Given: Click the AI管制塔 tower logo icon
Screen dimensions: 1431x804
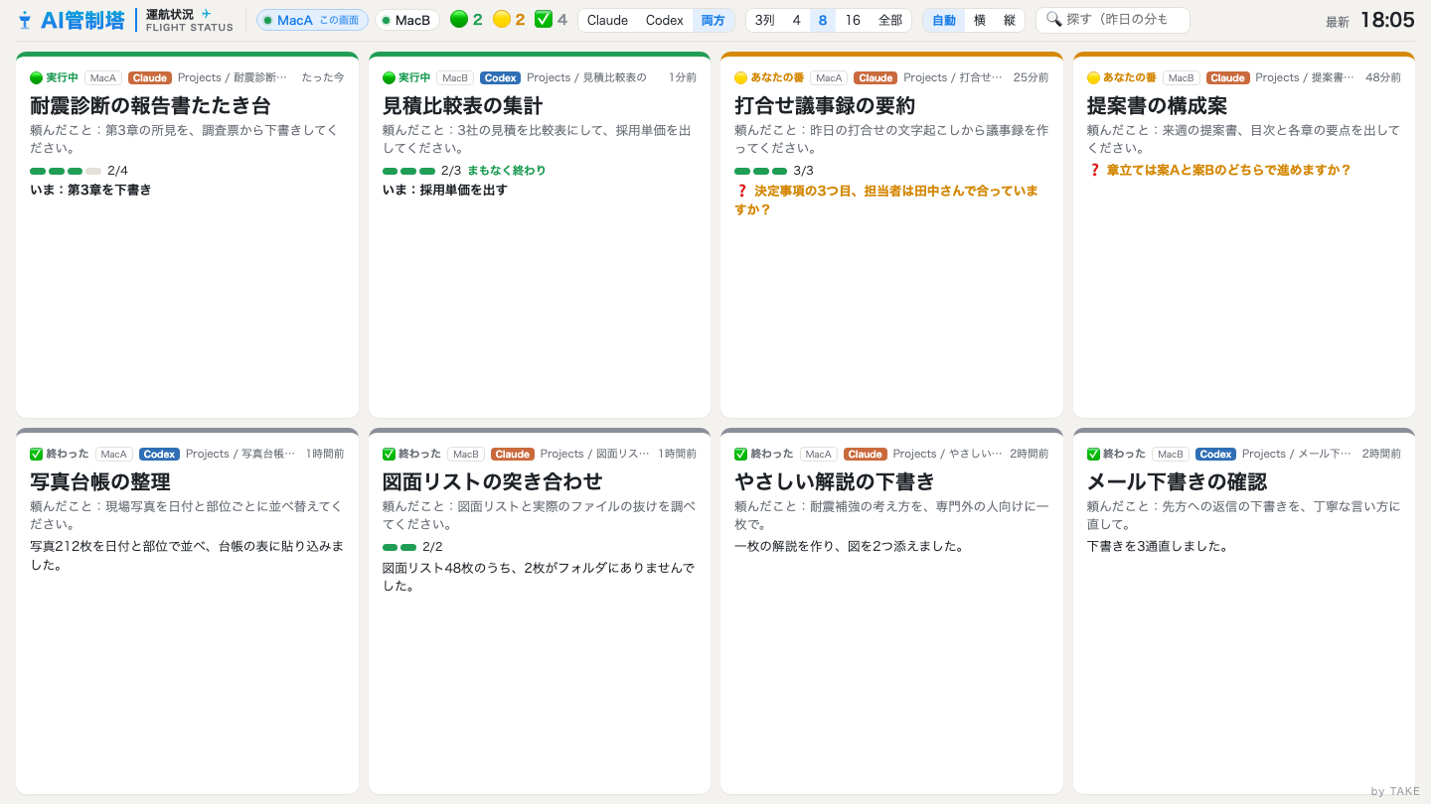Looking at the screenshot, I should point(25,20).
